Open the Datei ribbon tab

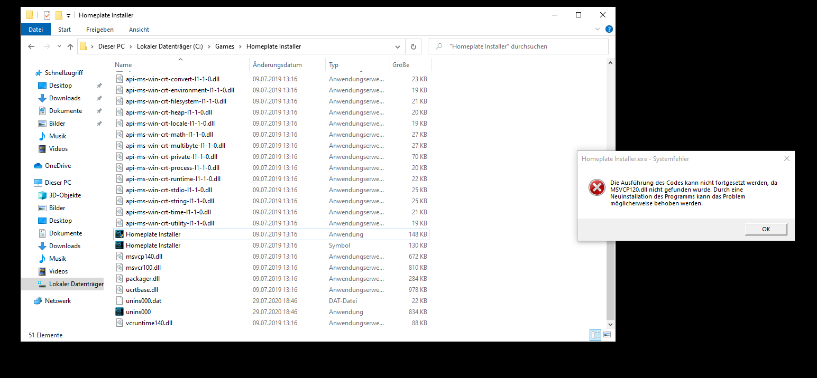tap(35, 30)
